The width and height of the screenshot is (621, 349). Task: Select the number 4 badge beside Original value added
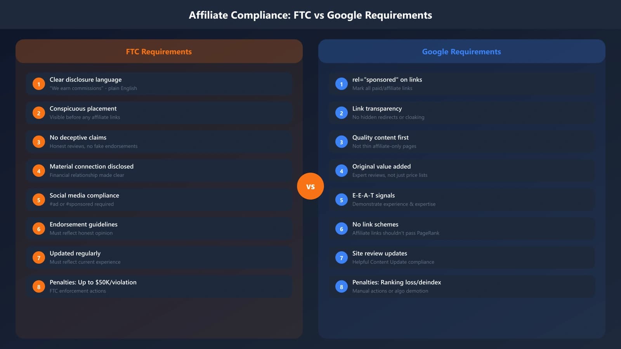point(341,171)
